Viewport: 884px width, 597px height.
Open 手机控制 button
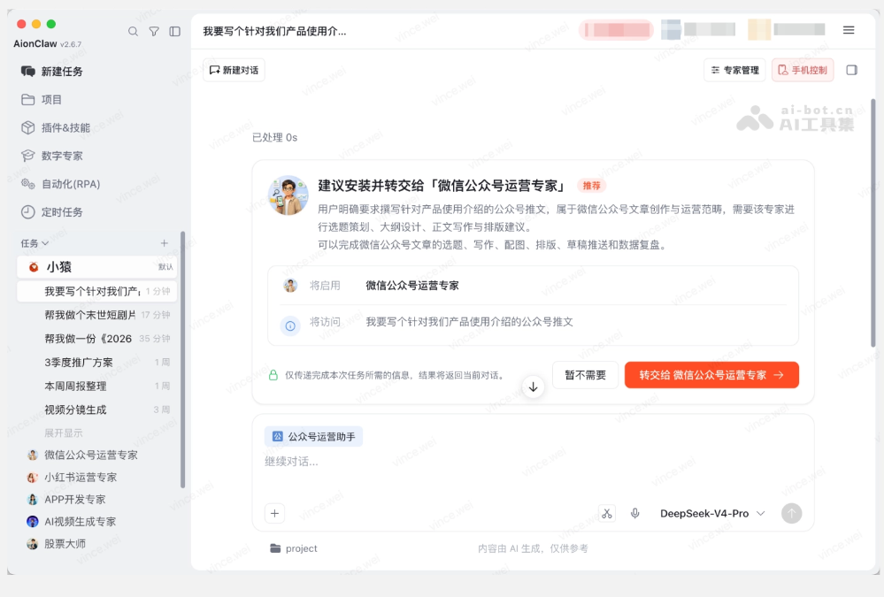[803, 70]
